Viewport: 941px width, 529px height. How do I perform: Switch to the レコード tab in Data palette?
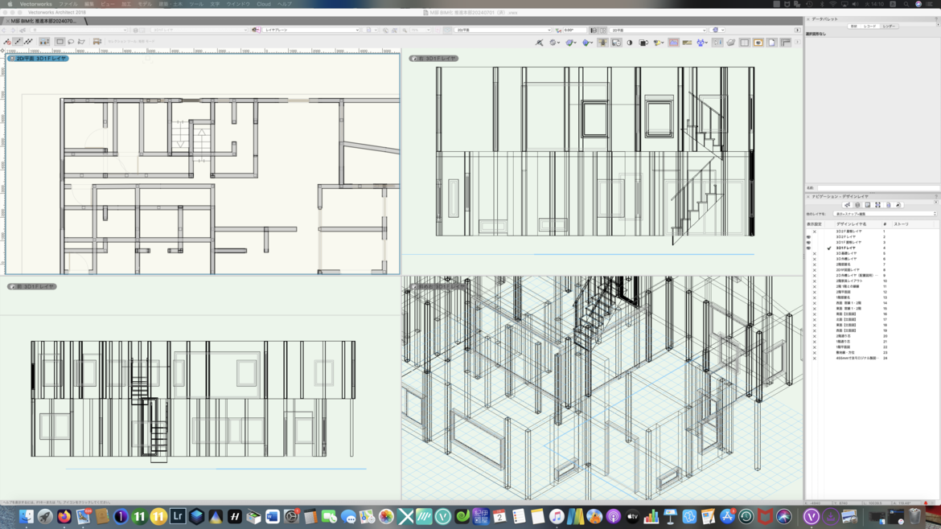[870, 27]
